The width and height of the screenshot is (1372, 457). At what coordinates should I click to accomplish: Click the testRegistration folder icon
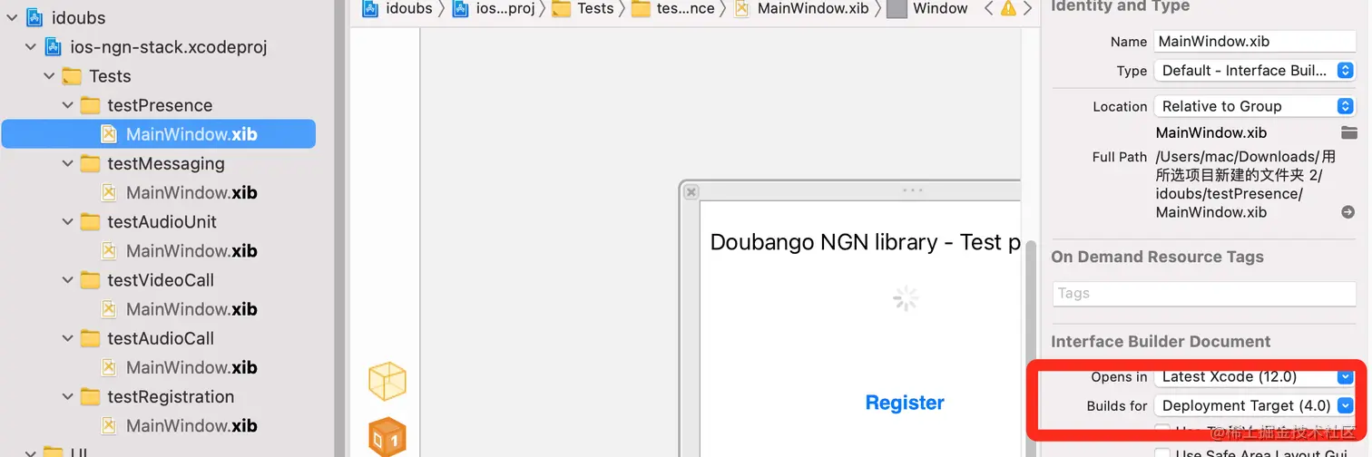click(90, 396)
